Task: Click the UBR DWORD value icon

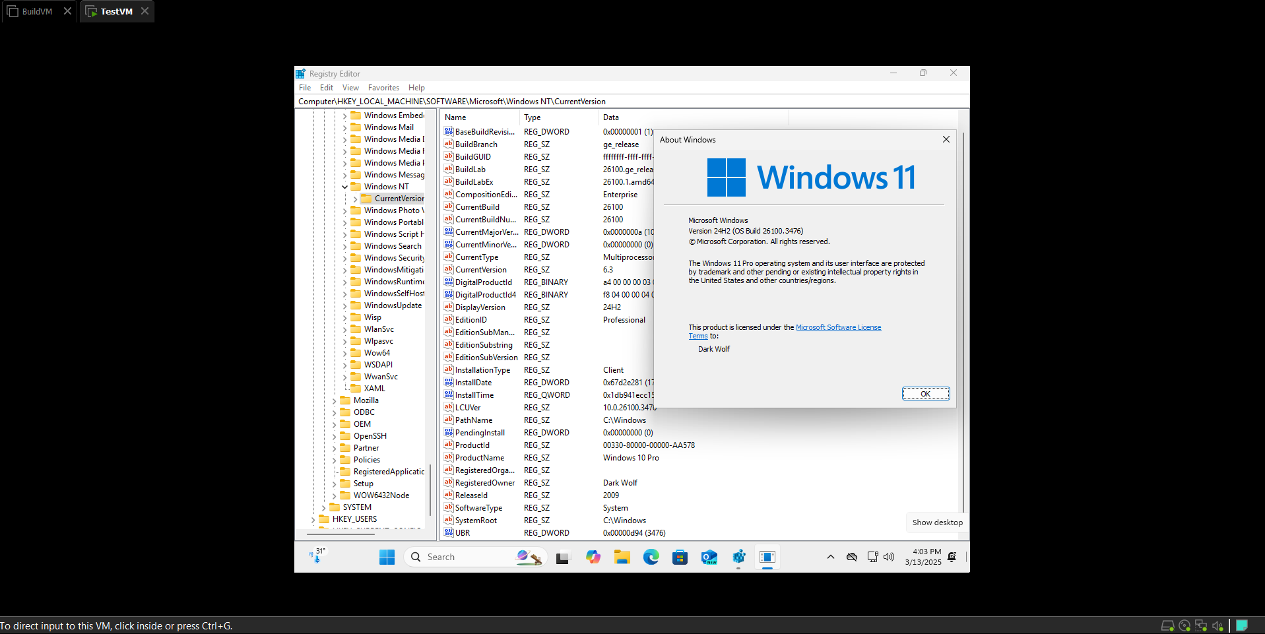Action: pyautogui.click(x=449, y=532)
